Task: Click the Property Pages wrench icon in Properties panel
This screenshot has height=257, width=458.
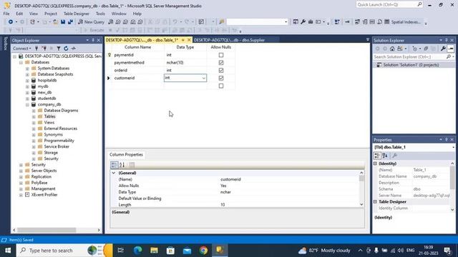Action: [x=394, y=156]
